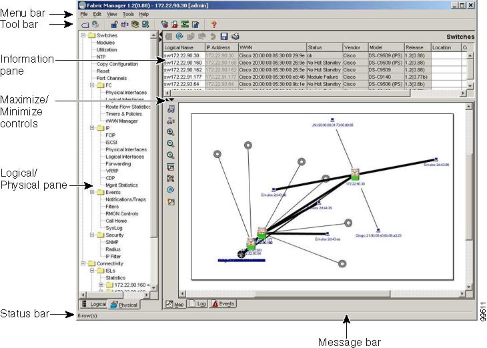Select Modules in the Switches tree
The height and width of the screenshot is (348, 487).
(x=105, y=43)
